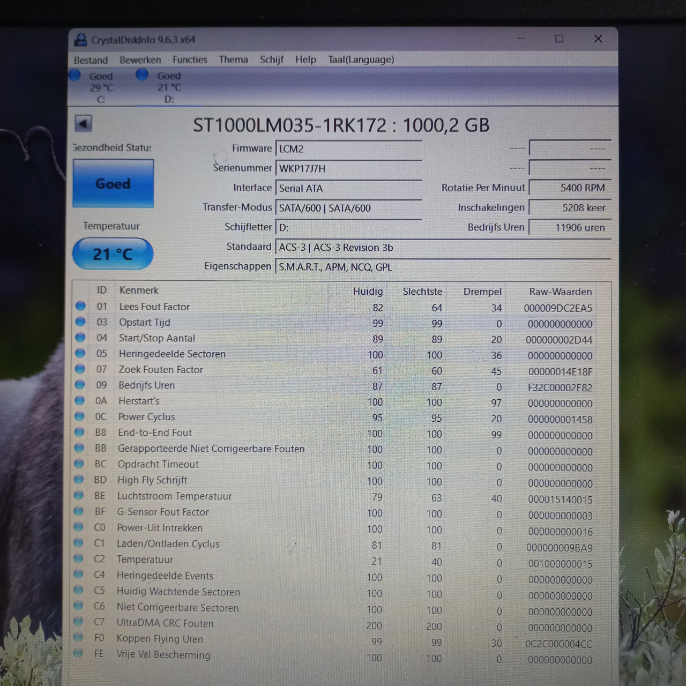Click status dot of Heringedeelde Events
Screen dimensions: 686x686
tap(78, 575)
